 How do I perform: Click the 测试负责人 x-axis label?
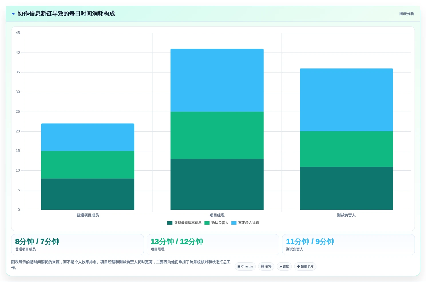346,215
